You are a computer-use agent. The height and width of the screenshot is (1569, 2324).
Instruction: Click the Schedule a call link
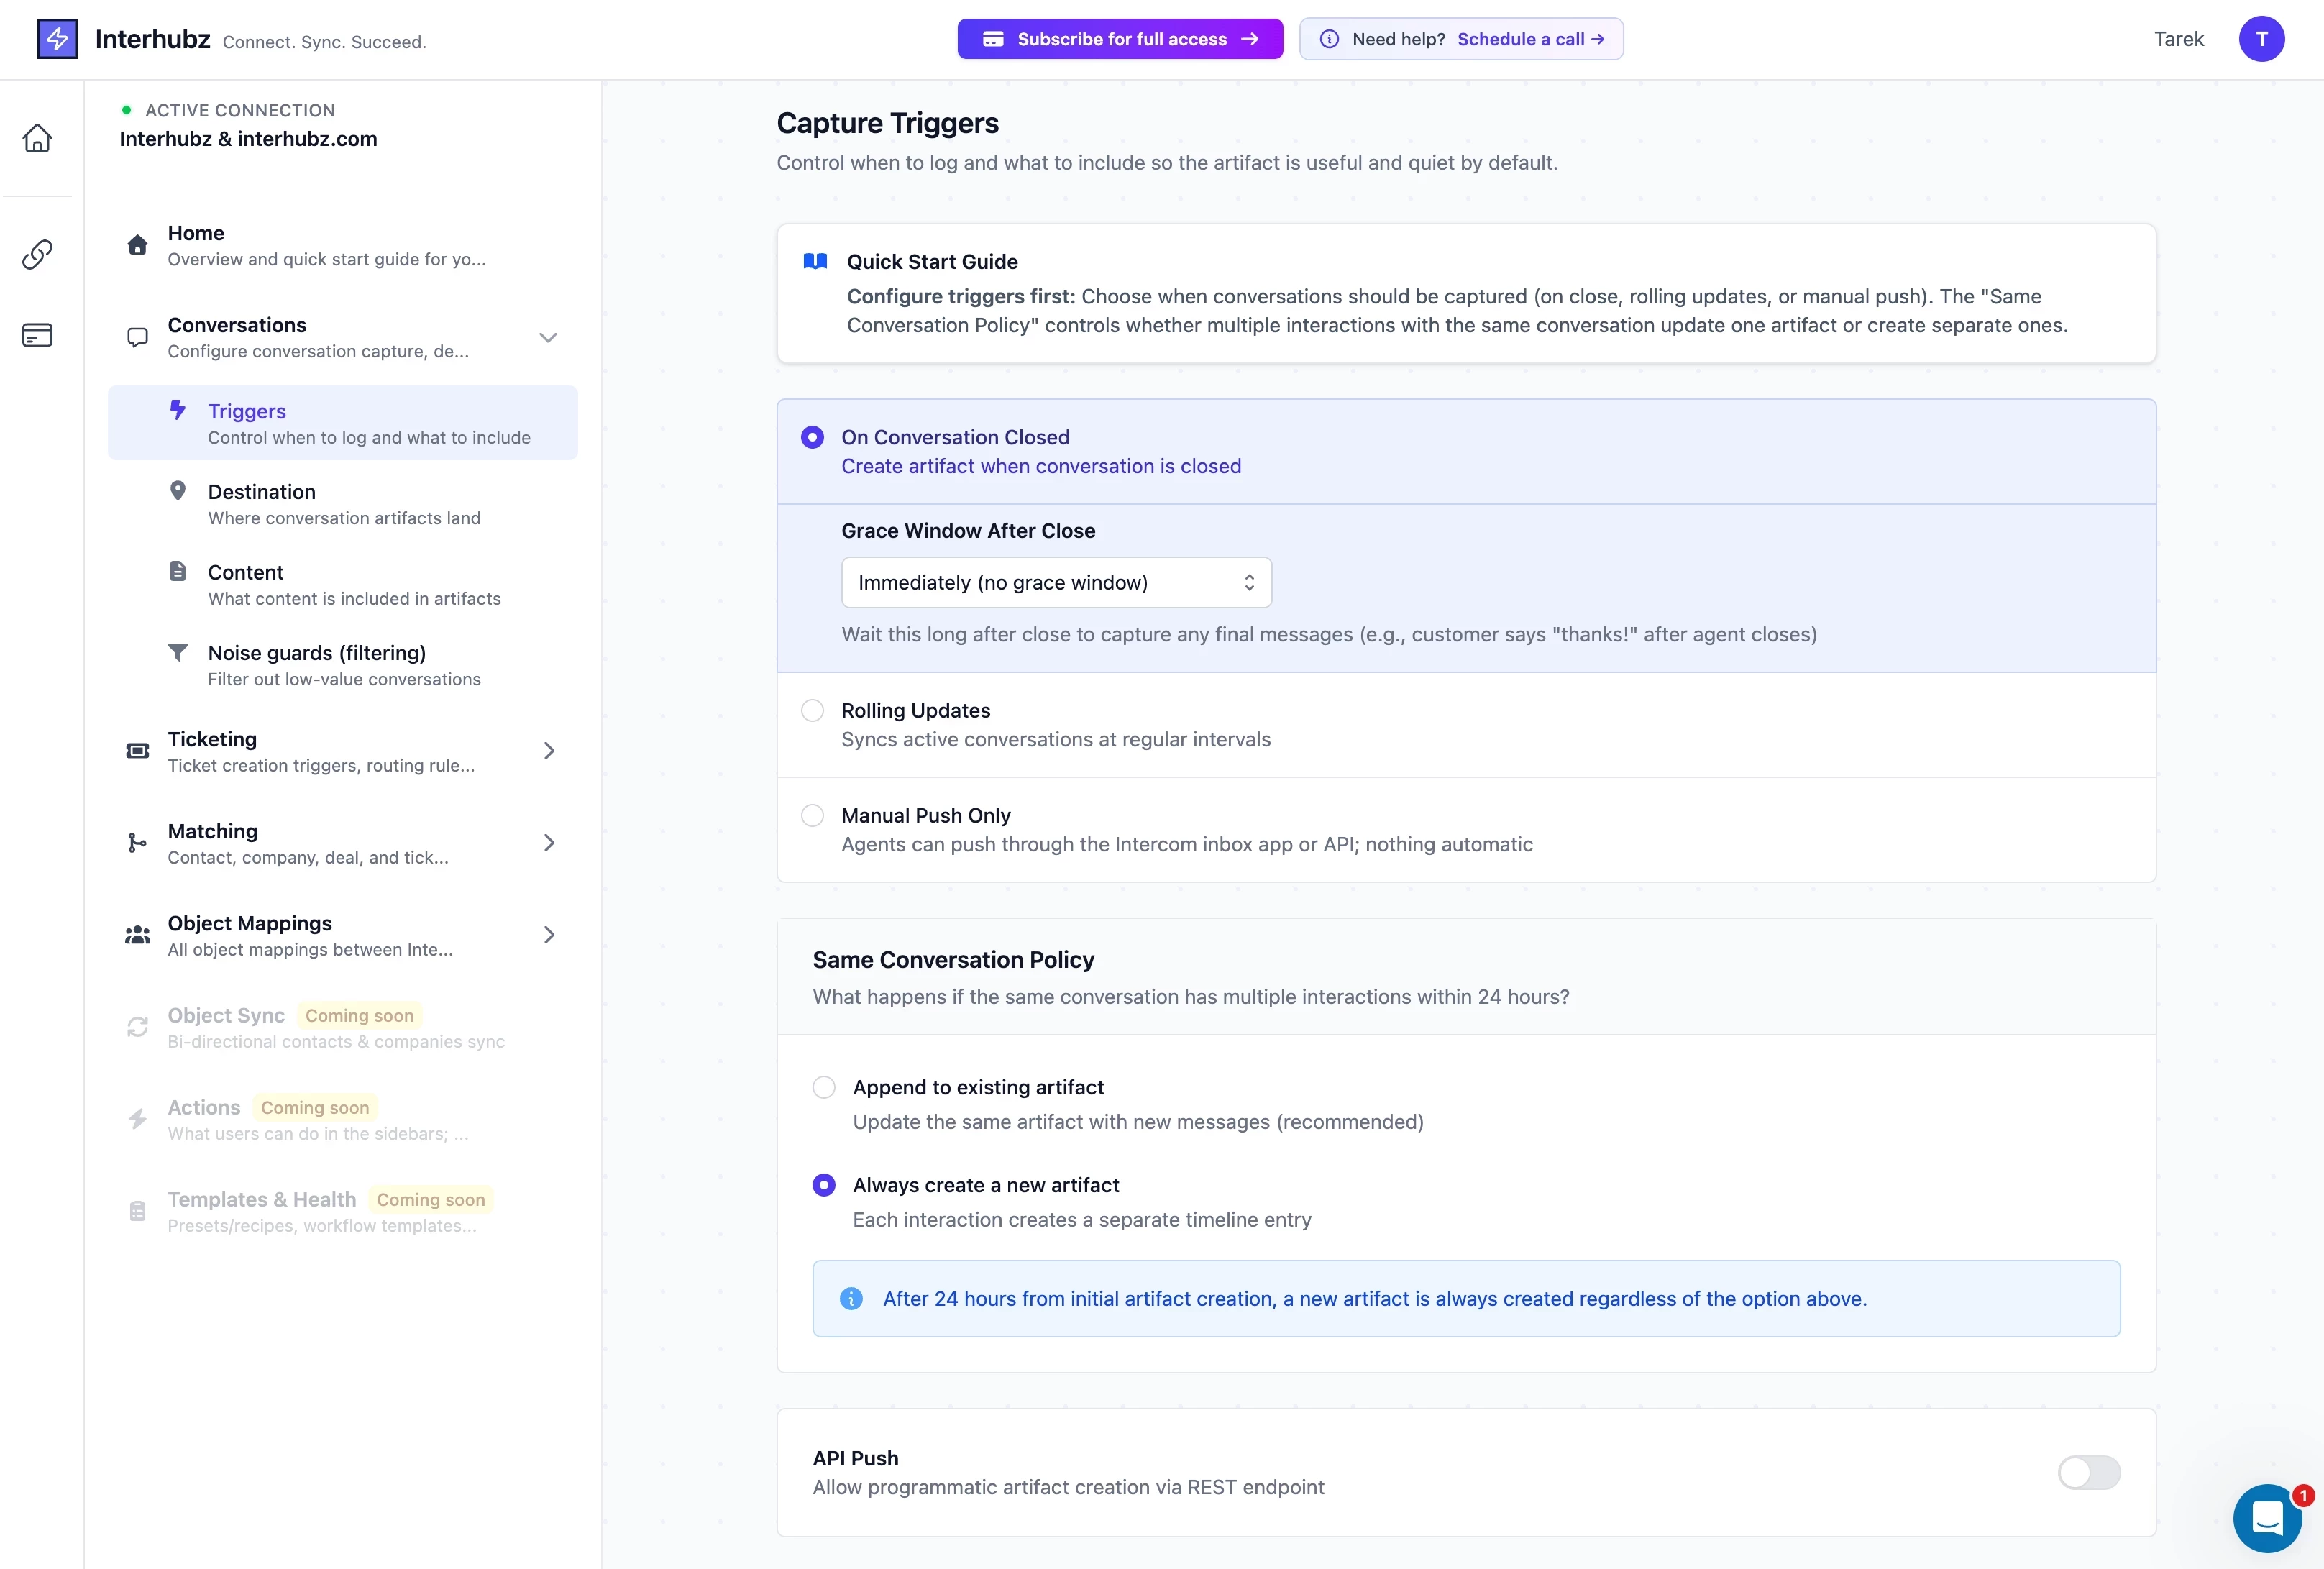click(1530, 39)
